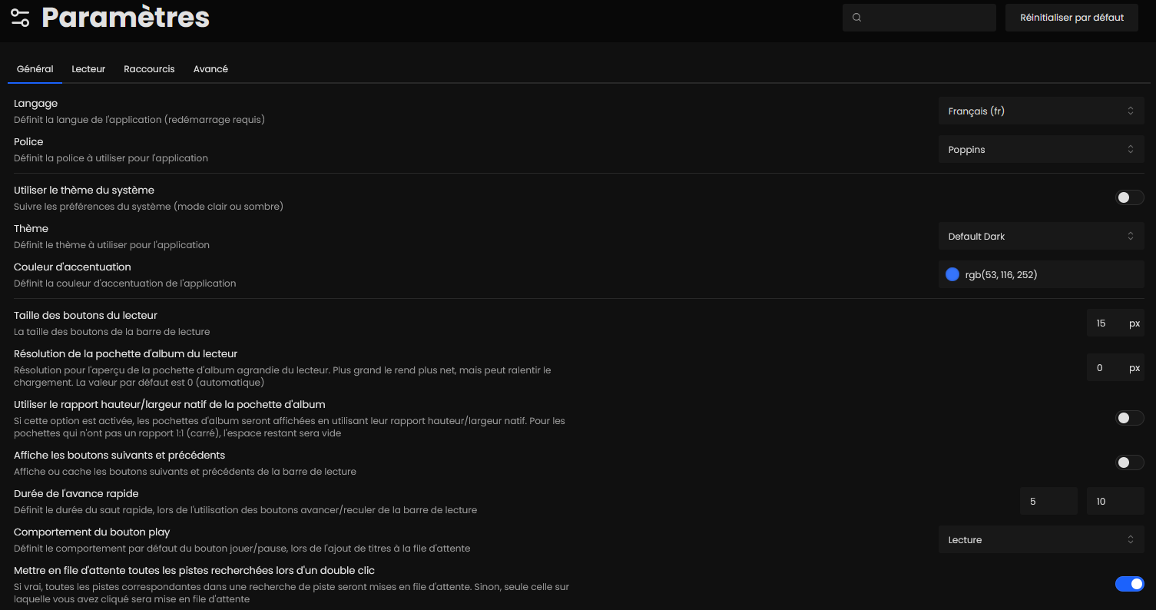Toggle on Utiliser le thème du système
The image size is (1156, 610).
(x=1129, y=197)
